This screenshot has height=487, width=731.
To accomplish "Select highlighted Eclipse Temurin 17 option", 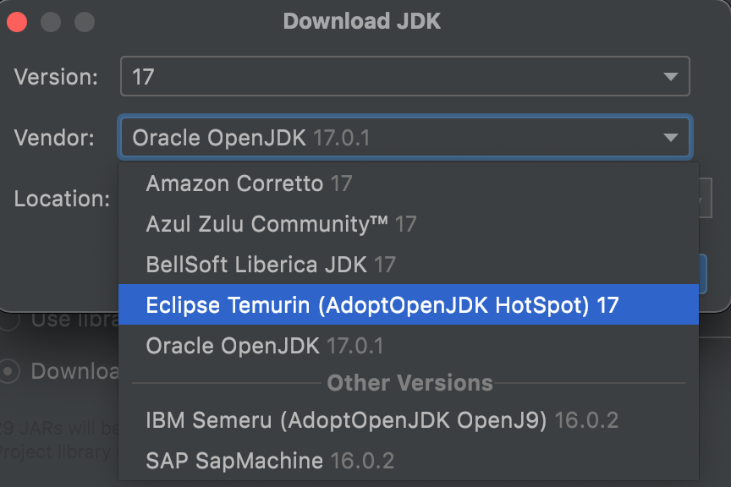I will point(382,305).
